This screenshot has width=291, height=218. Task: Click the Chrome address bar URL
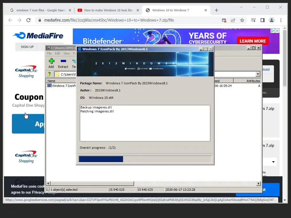click(109, 20)
